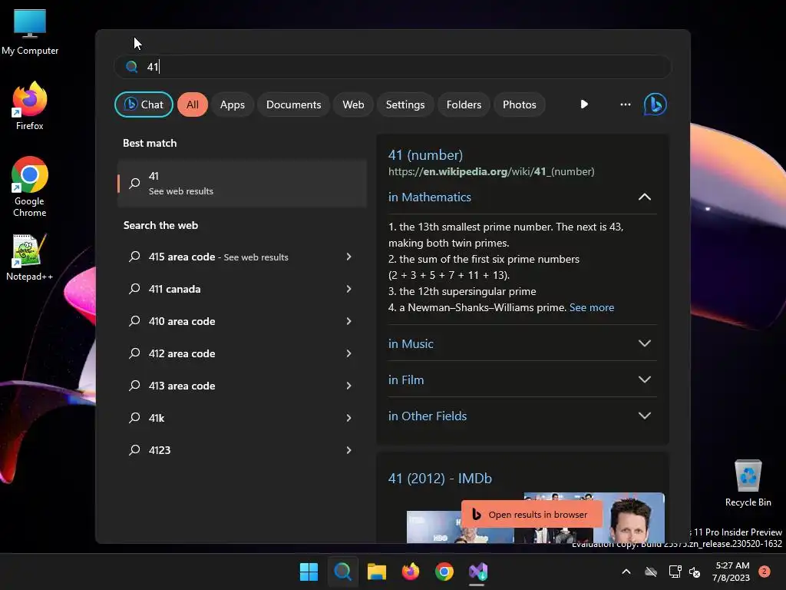Click the search icon beside 41k
786x590 pixels.
[134, 418]
